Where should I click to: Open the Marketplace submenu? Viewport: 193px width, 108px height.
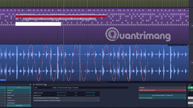(19, 103)
